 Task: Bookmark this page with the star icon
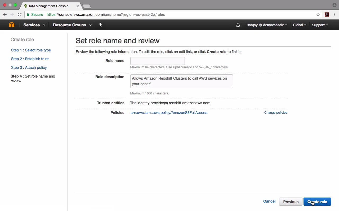pyautogui.click(x=318, y=15)
